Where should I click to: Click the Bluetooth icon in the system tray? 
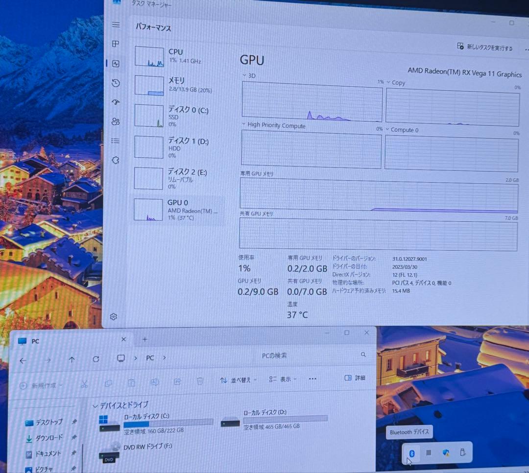411,453
